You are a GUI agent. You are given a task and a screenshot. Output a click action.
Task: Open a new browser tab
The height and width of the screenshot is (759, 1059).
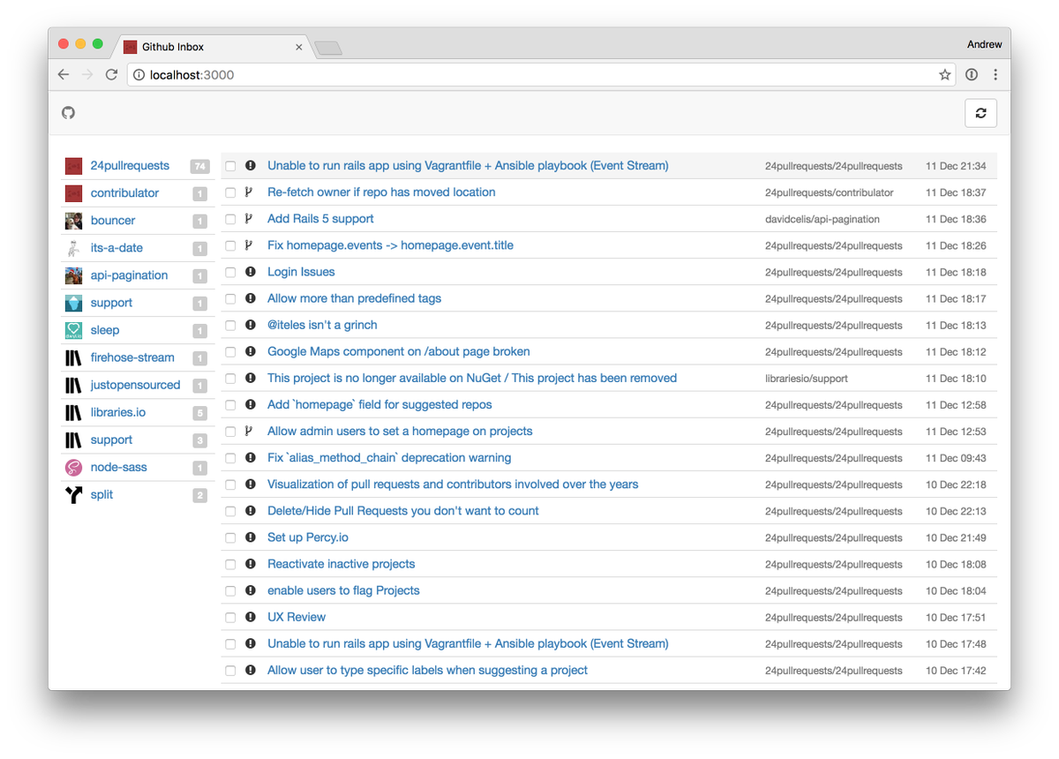(328, 48)
